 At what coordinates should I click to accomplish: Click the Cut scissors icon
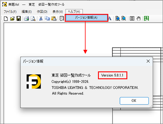click(41, 19)
